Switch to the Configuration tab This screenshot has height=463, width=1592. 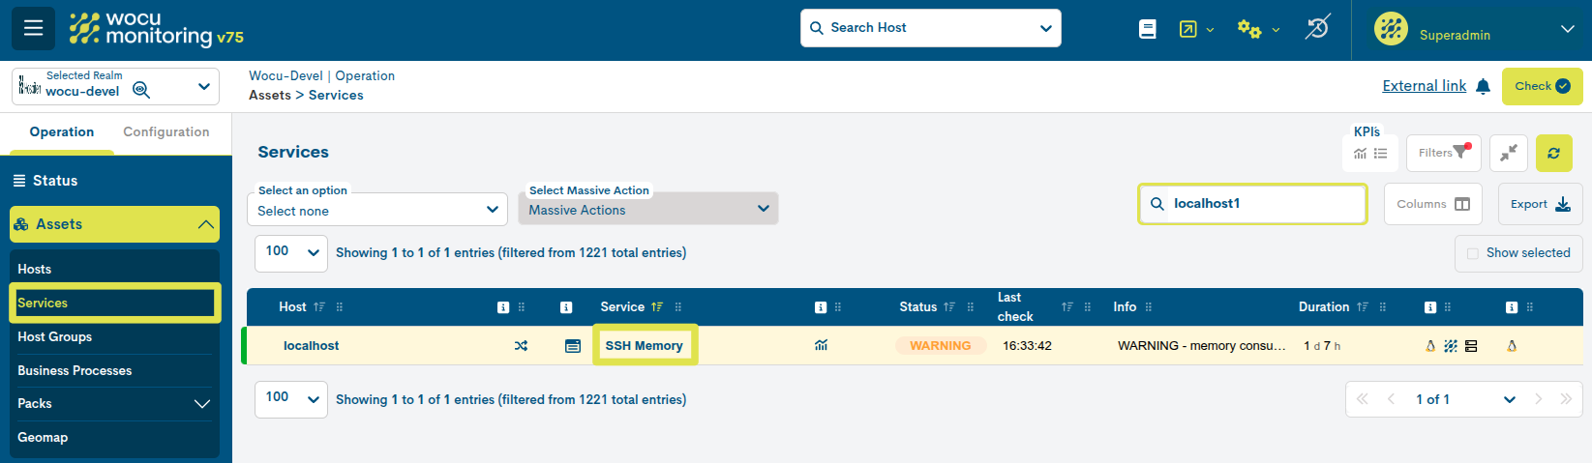click(166, 132)
